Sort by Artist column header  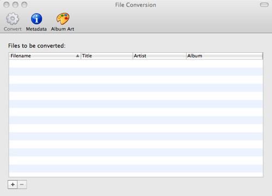(x=159, y=56)
